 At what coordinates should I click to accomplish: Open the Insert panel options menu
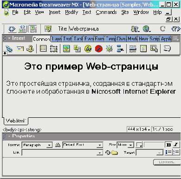[x=176, y=38]
